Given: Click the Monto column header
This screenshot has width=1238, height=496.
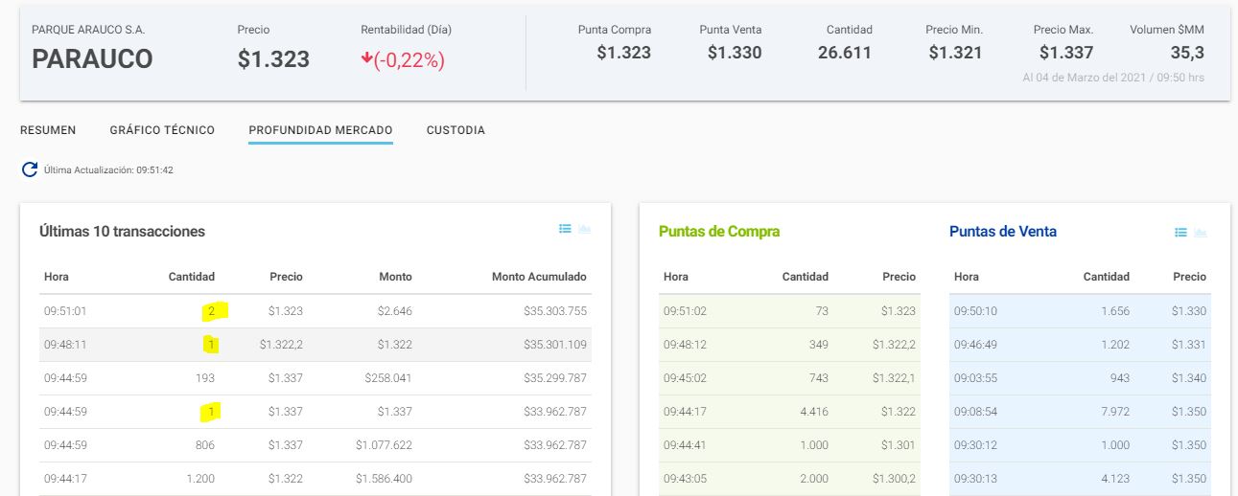Looking at the screenshot, I should coord(395,277).
